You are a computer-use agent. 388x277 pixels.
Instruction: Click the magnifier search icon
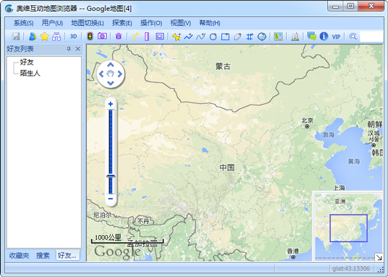(x=353, y=37)
